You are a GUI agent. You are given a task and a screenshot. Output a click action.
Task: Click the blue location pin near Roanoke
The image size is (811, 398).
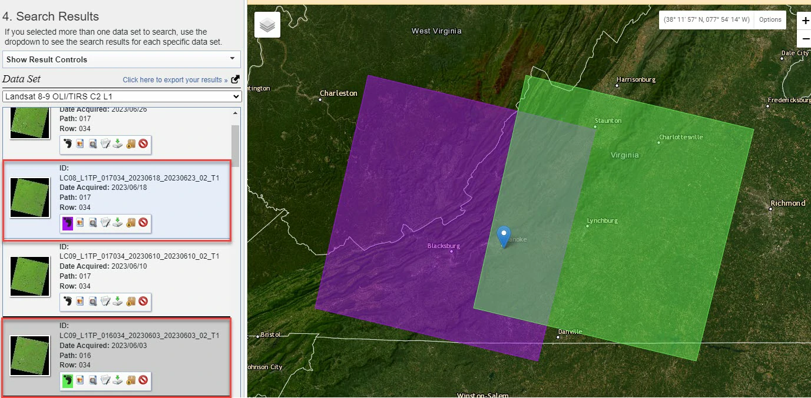click(503, 236)
